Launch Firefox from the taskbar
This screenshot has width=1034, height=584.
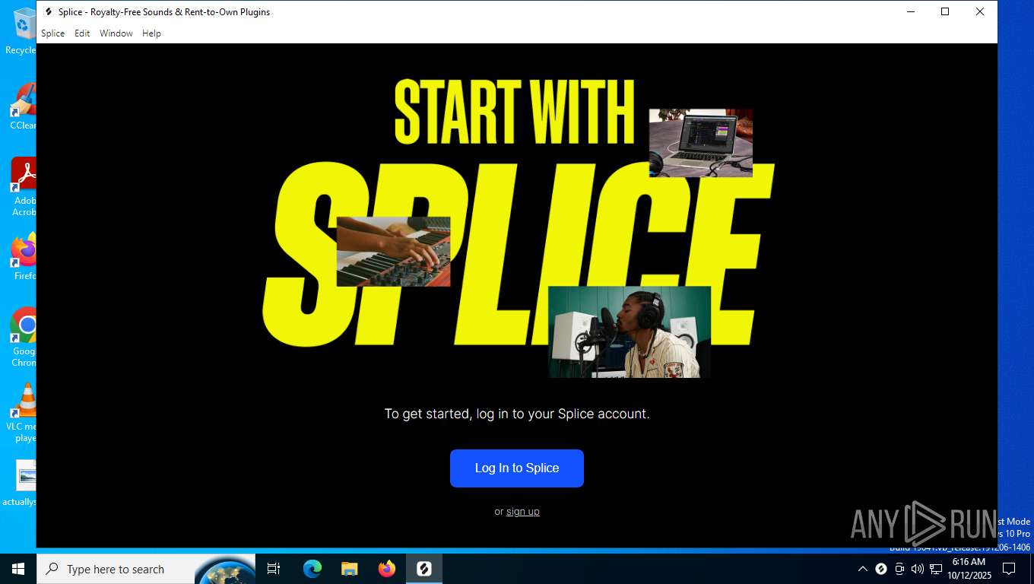click(387, 569)
